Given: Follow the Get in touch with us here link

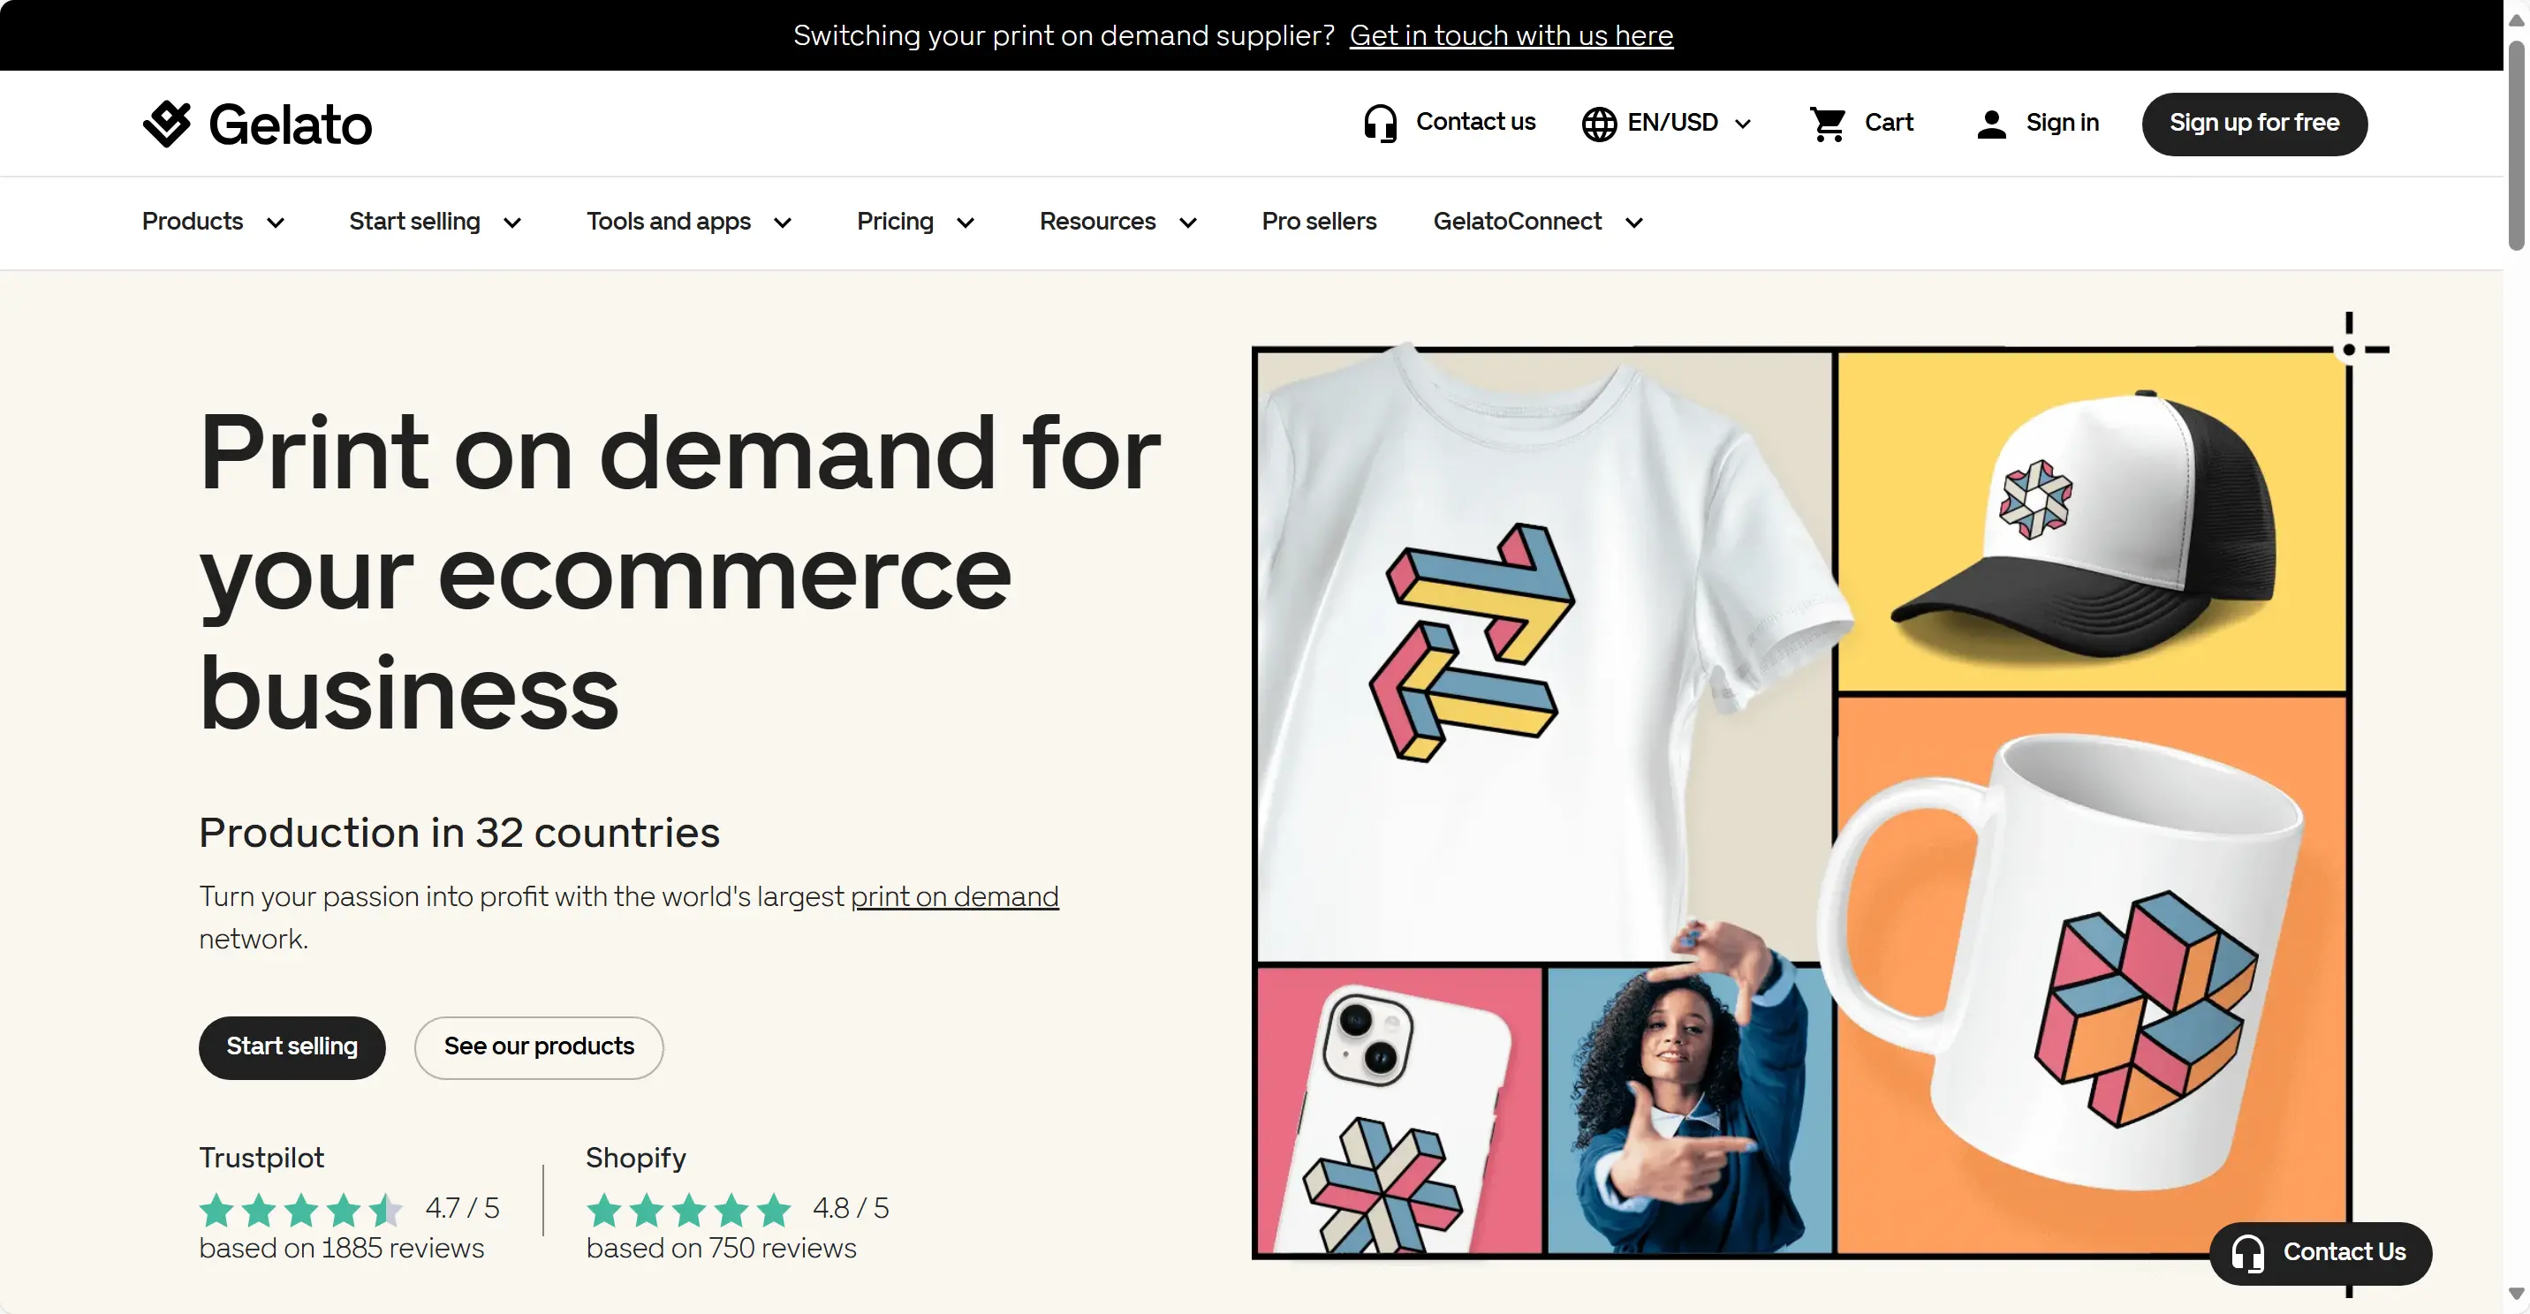Looking at the screenshot, I should [1511, 35].
